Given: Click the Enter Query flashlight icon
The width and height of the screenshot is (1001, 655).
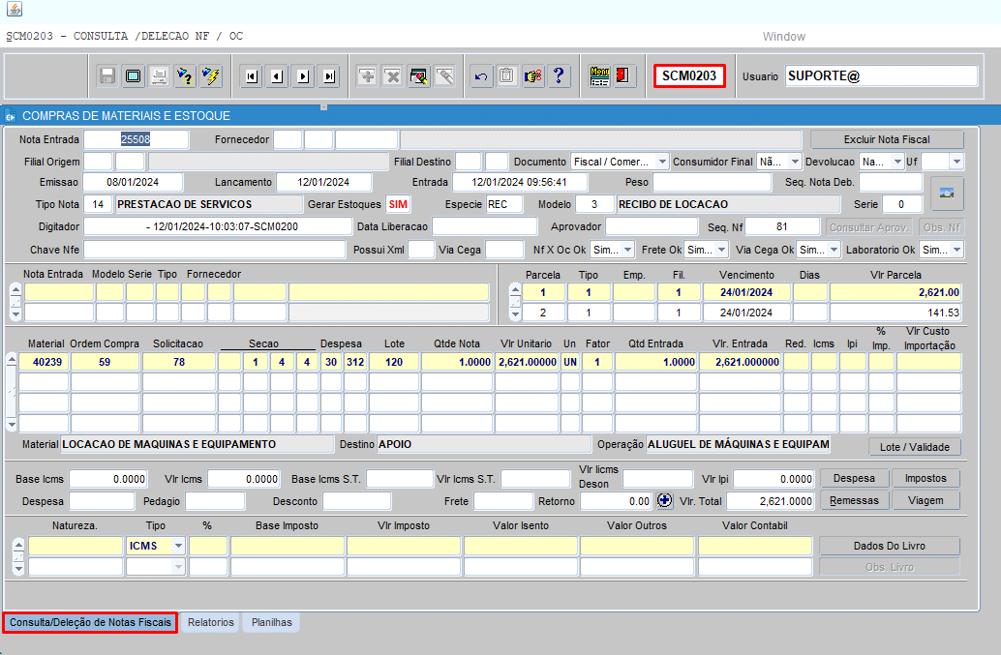Looking at the screenshot, I should pyautogui.click(x=185, y=76).
